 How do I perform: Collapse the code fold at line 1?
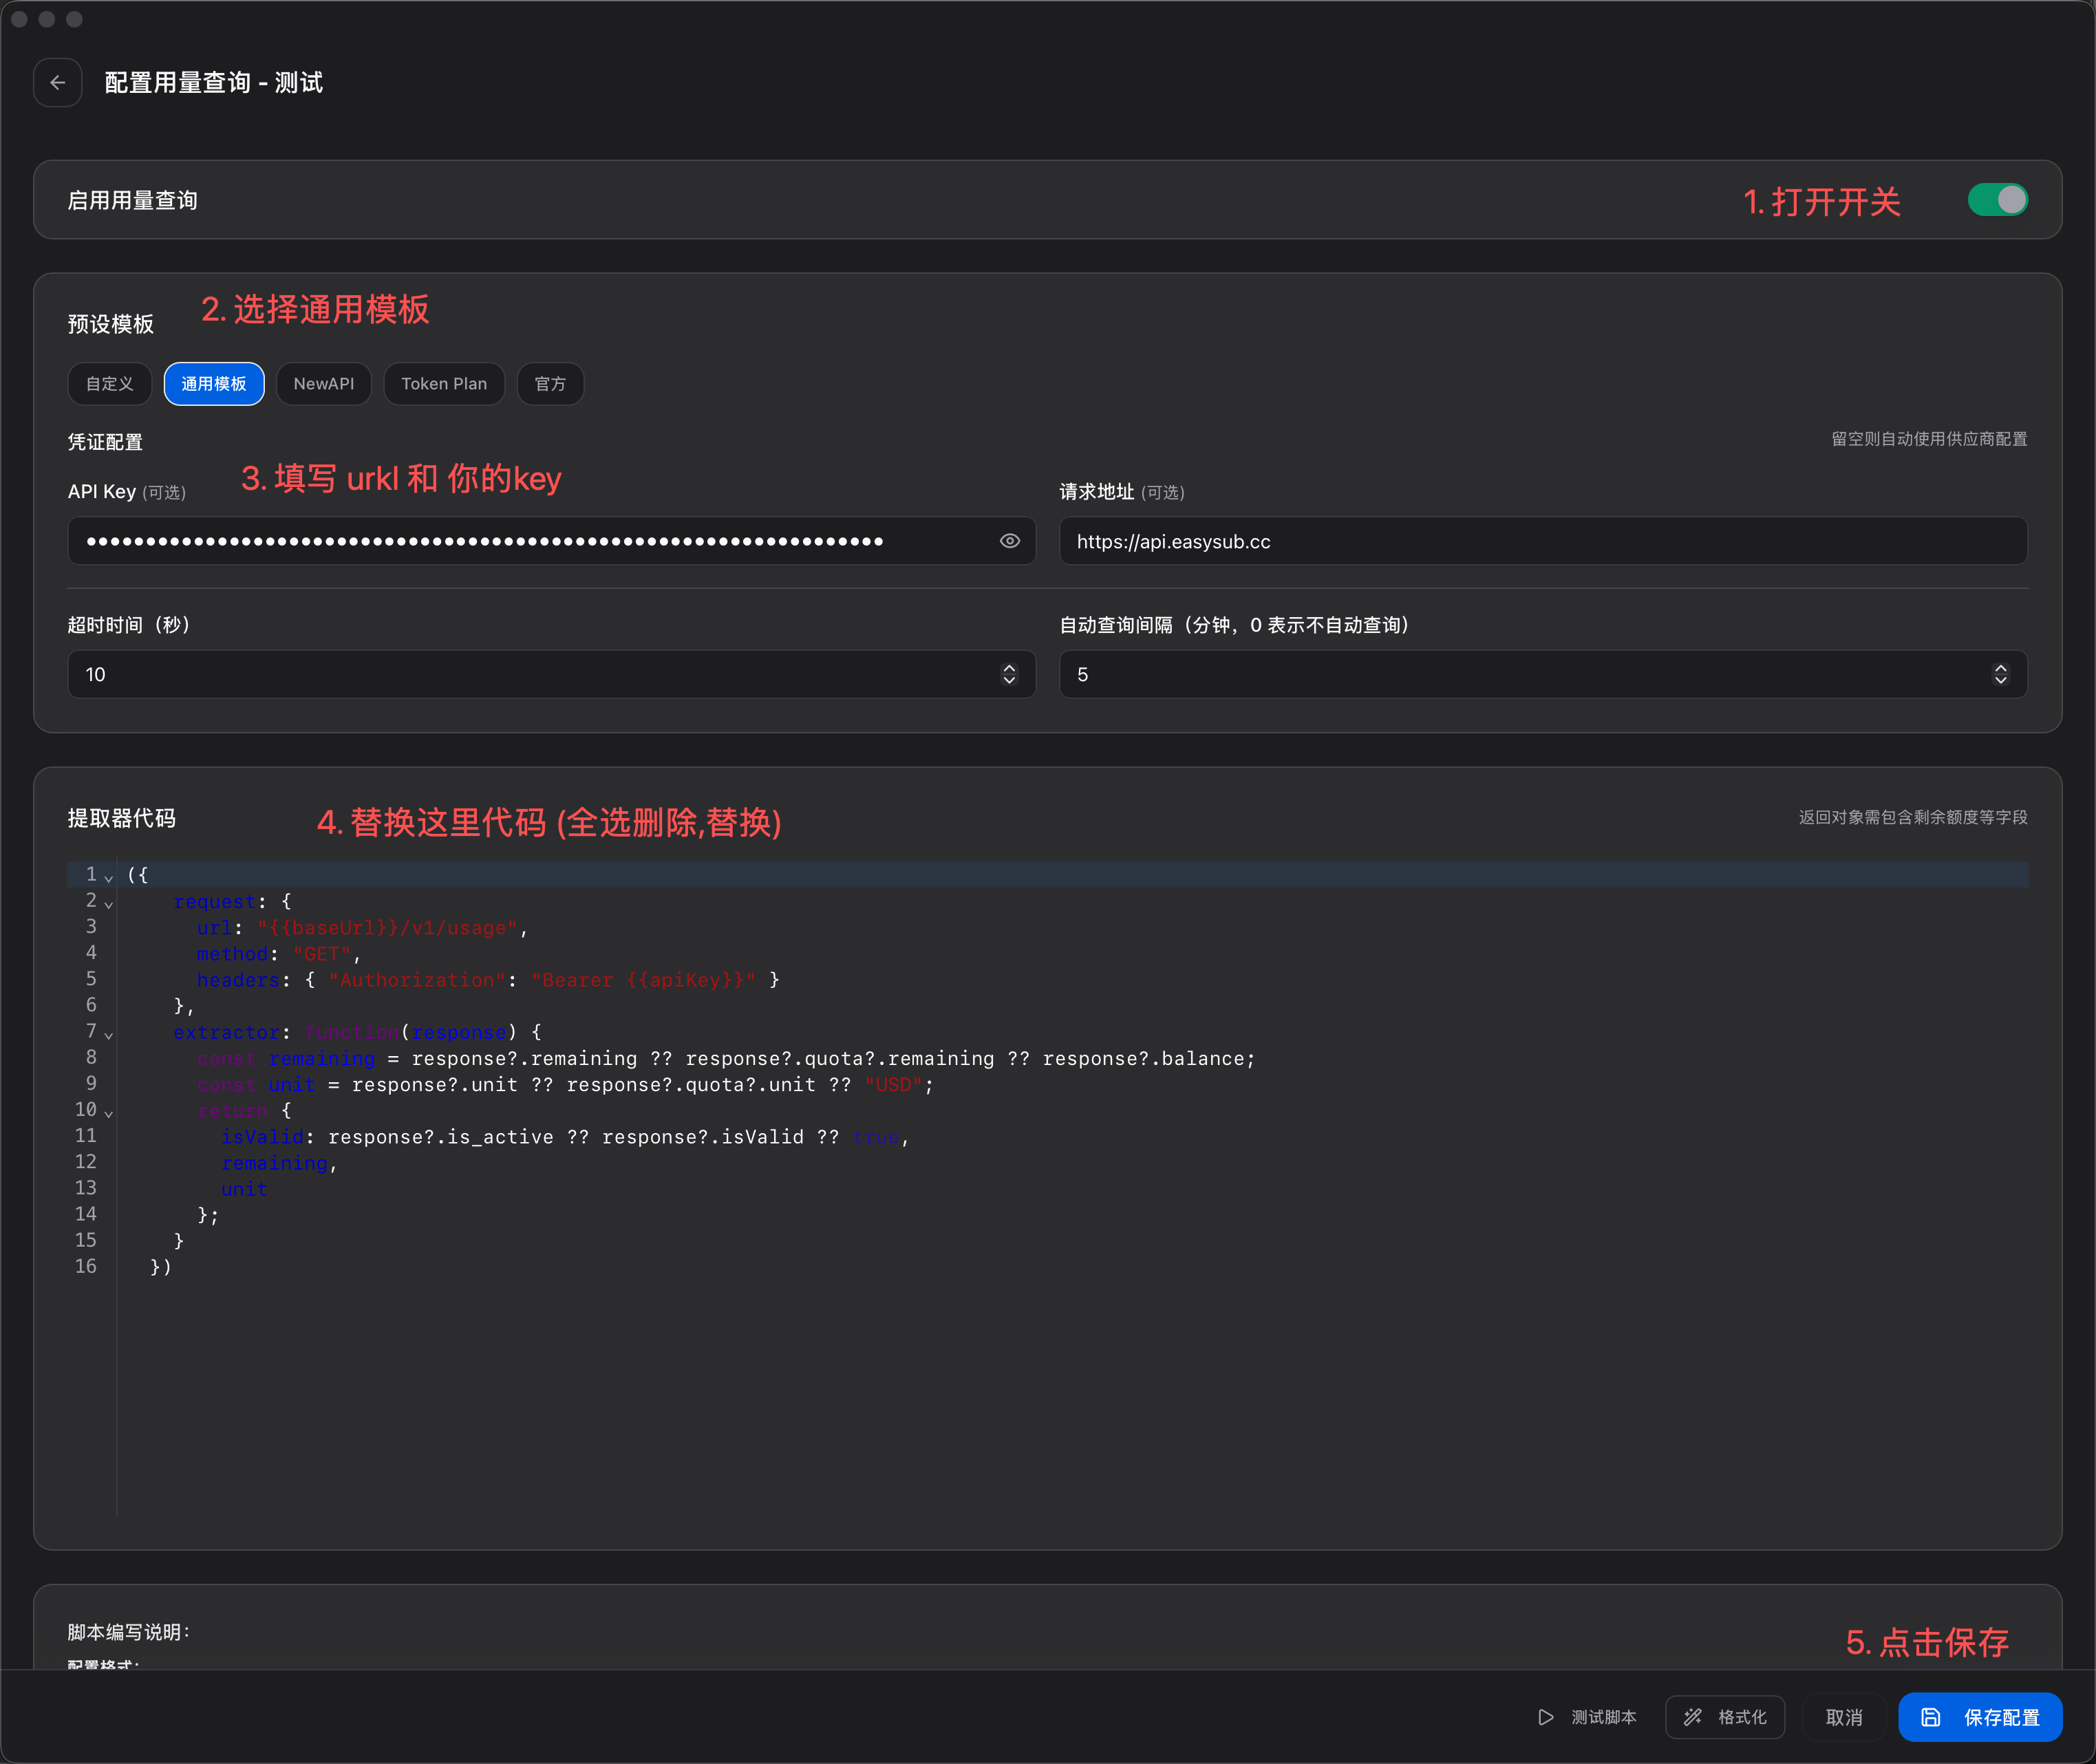[x=109, y=878]
